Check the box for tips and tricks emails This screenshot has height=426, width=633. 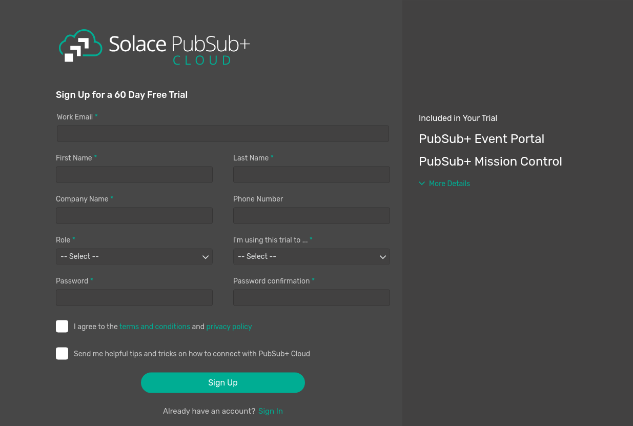coord(62,353)
